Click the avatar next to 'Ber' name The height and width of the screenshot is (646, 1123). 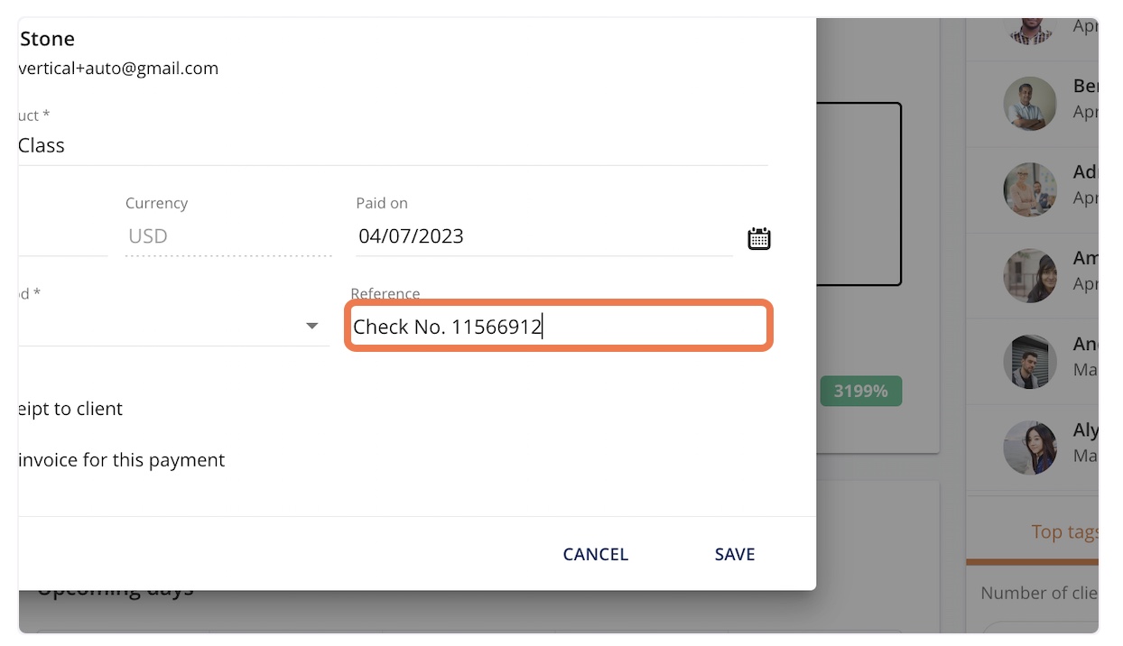1030,104
